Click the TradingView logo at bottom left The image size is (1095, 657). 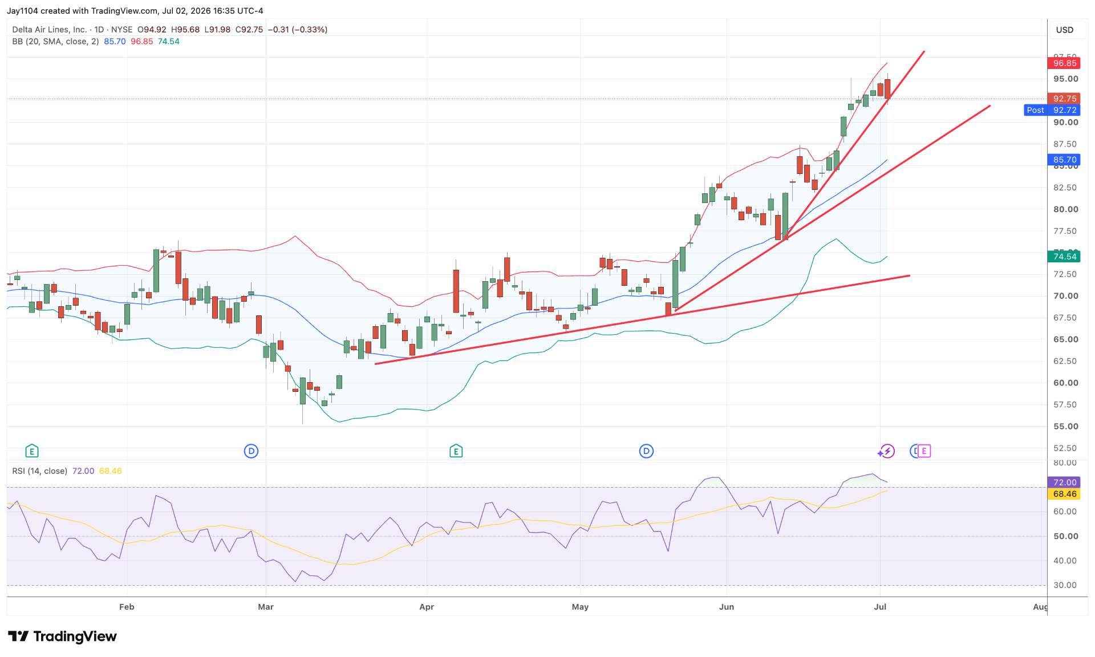coord(62,636)
